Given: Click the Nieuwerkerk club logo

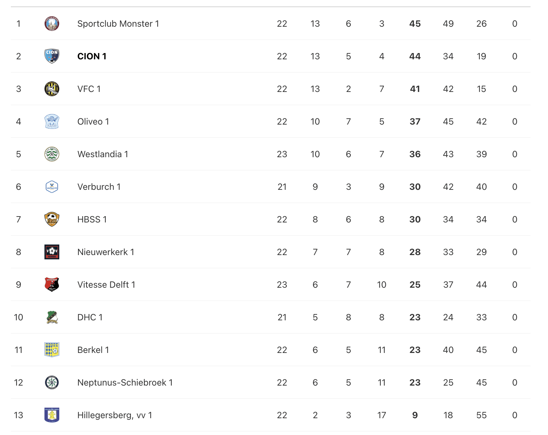Looking at the screenshot, I should click(x=52, y=252).
